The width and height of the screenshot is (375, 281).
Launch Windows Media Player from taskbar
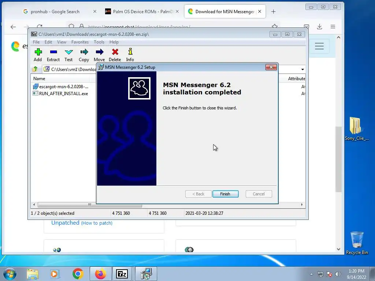(x=55, y=274)
